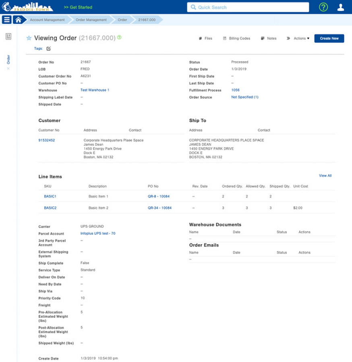Select Account Management breadcrumb
The image size is (352, 362).
(x=47, y=20)
